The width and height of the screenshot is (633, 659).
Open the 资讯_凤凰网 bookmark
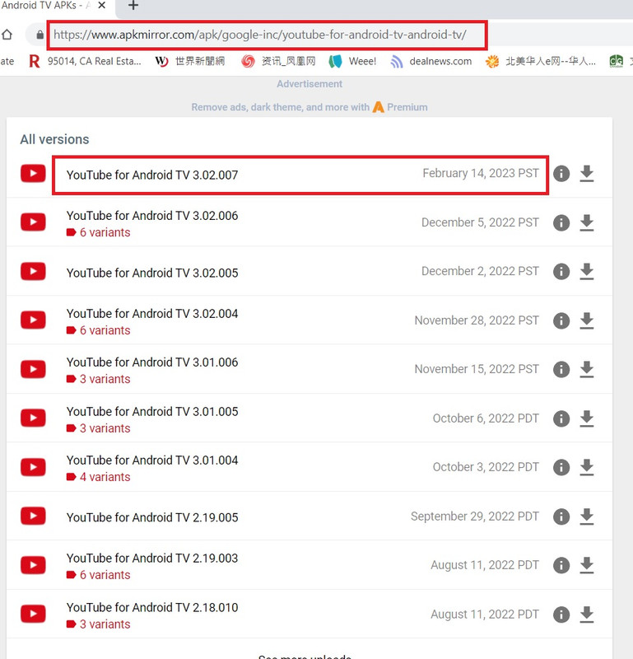tap(278, 61)
